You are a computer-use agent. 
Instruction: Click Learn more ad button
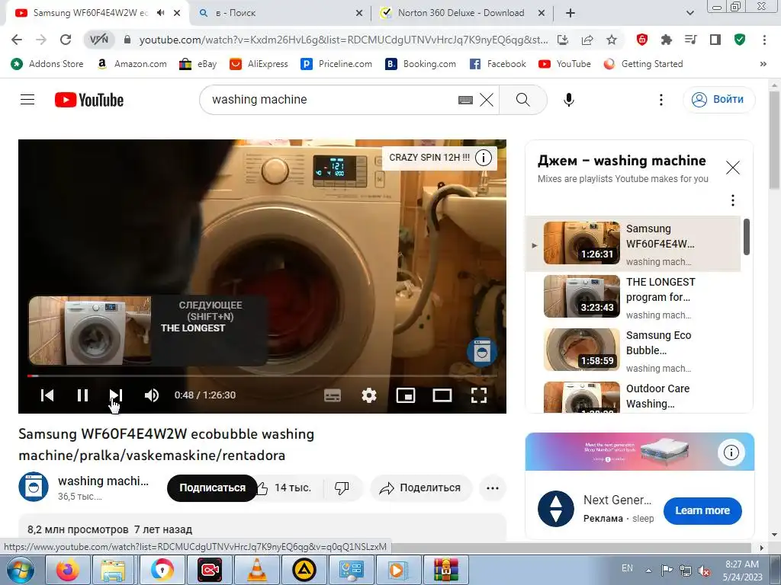click(x=702, y=510)
